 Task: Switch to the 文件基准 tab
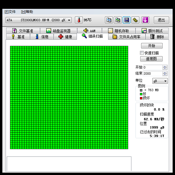point(23,31)
